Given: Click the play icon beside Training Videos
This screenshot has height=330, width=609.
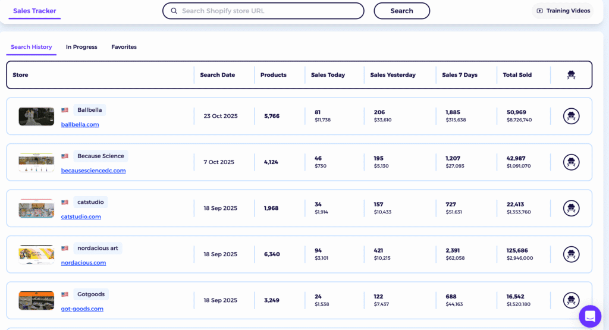Looking at the screenshot, I should point(540,11).
